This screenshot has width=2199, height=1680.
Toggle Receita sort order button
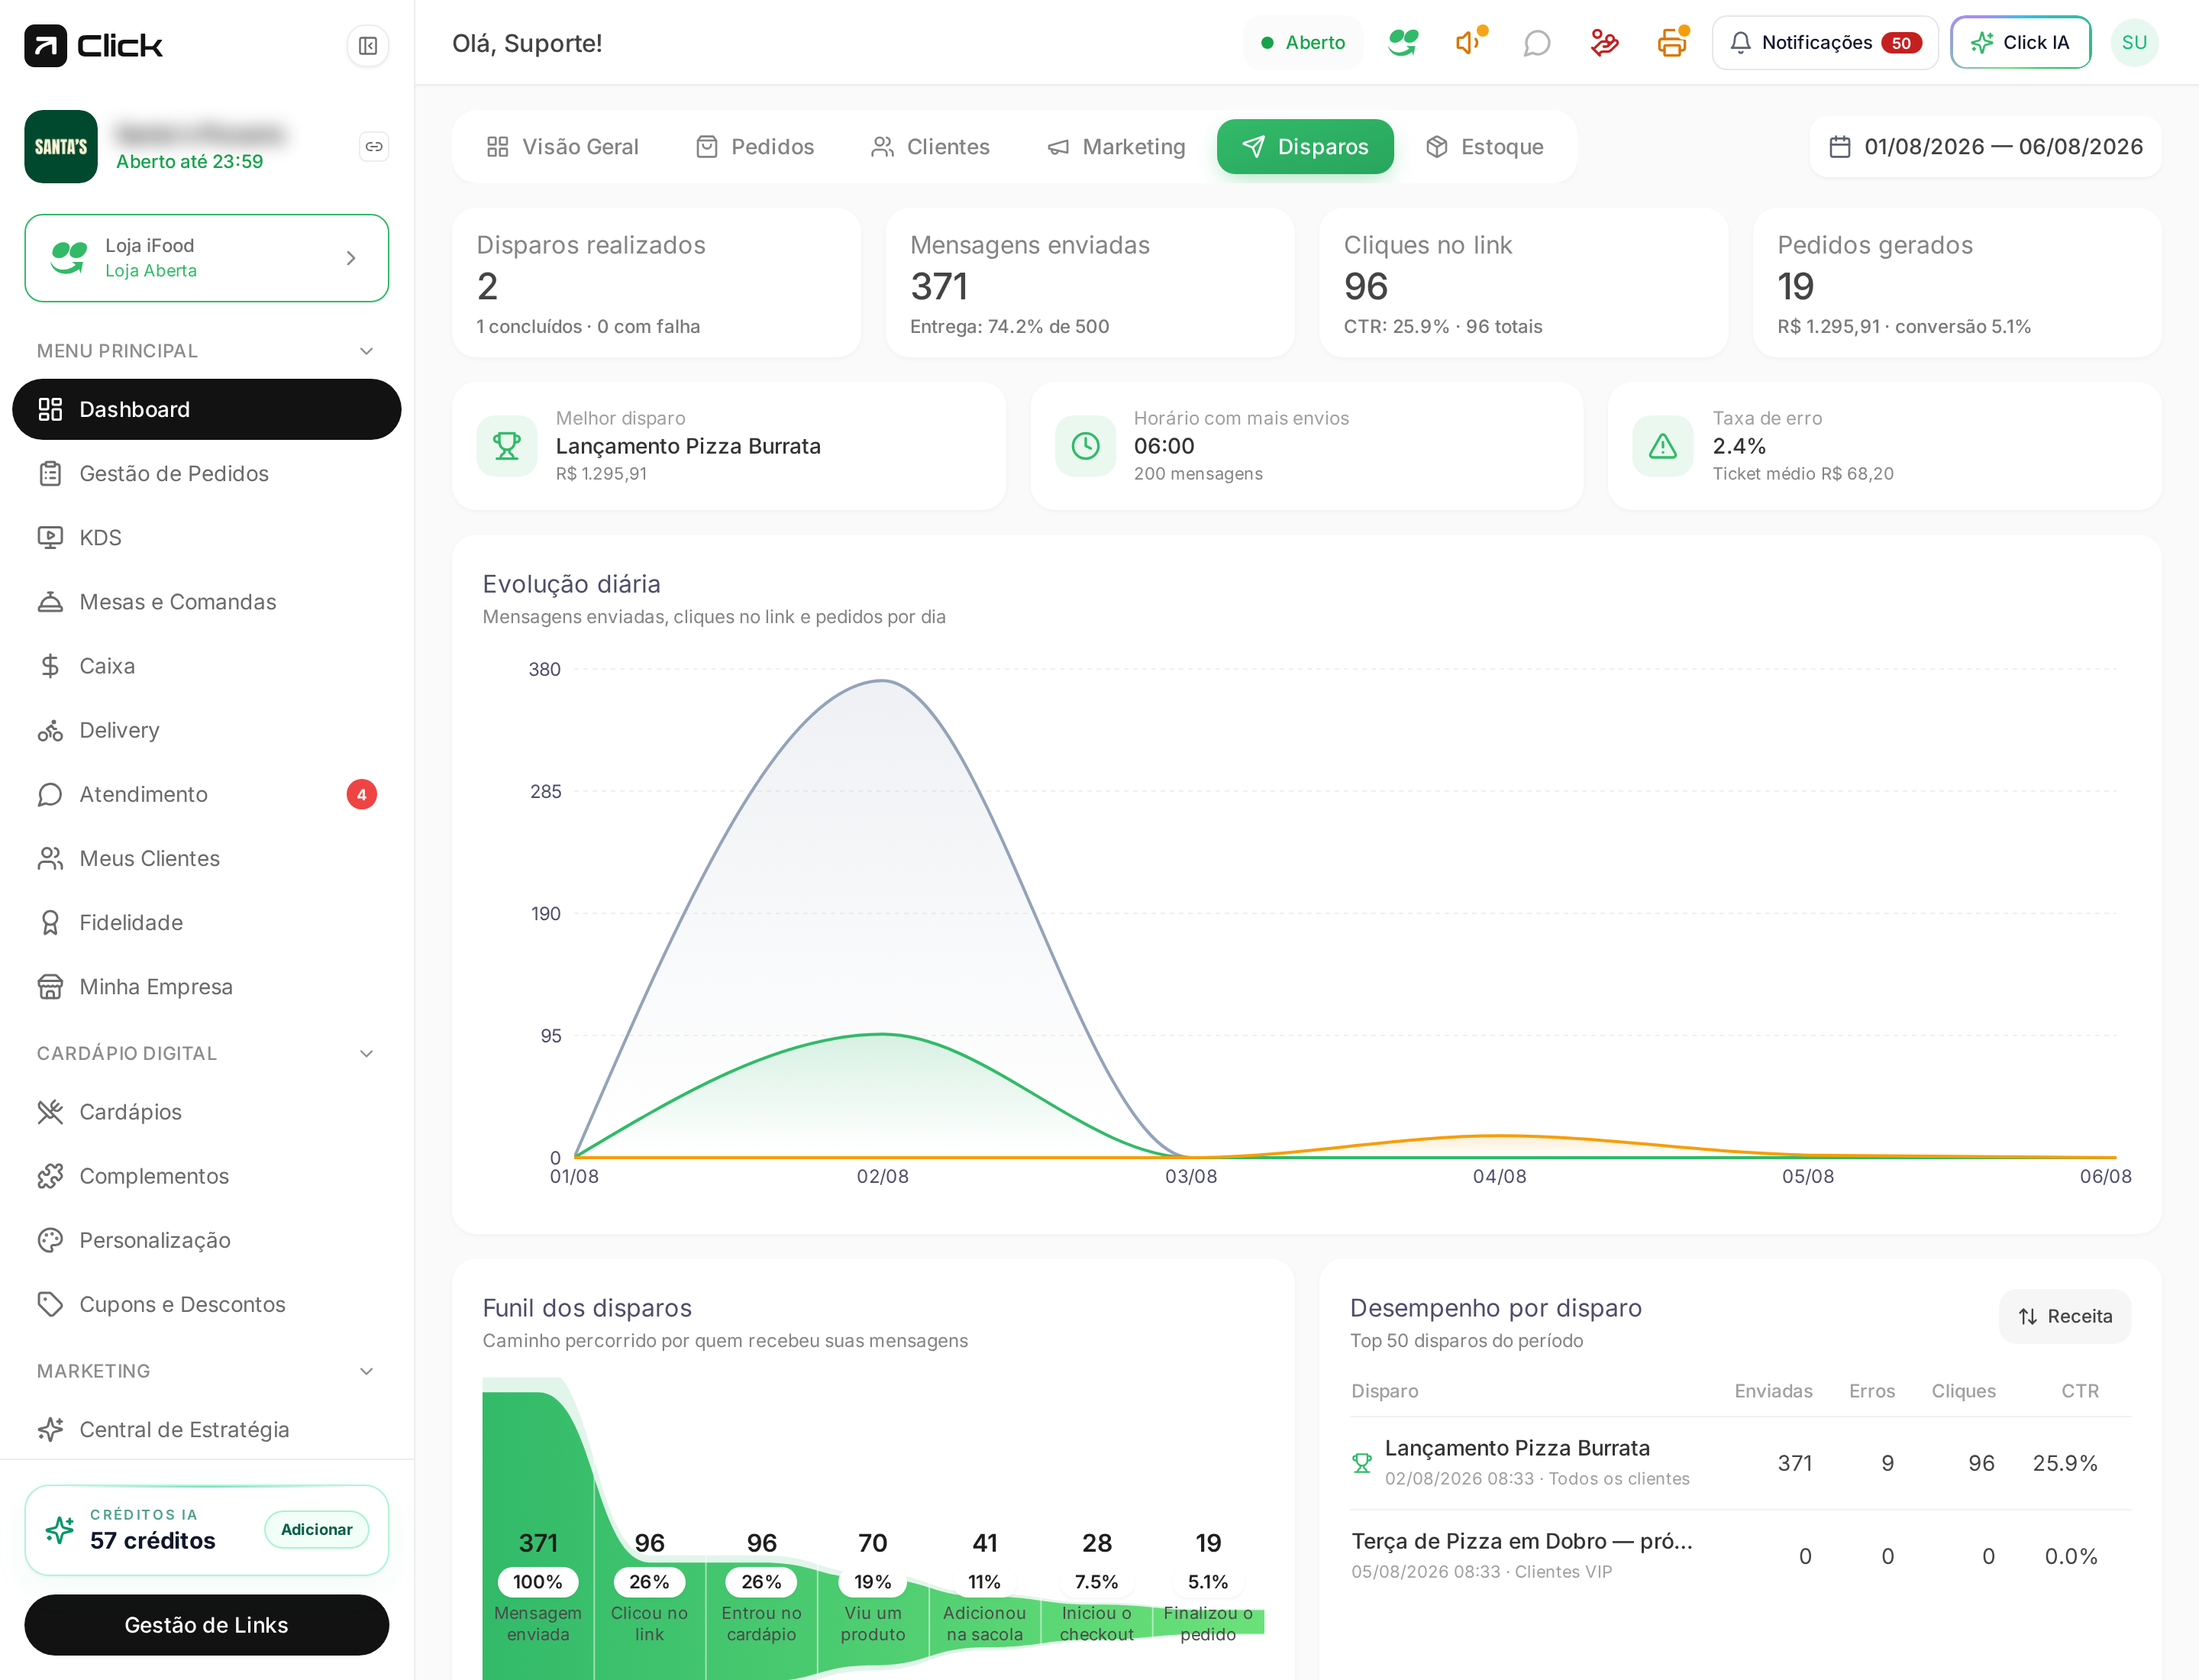(2065, 1316)
